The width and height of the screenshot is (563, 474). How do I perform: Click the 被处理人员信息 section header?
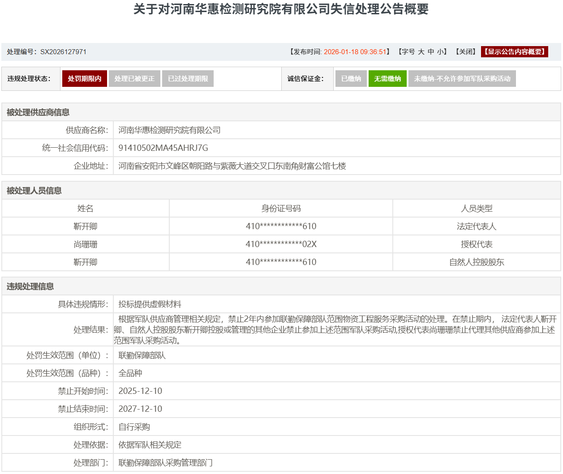34,191
